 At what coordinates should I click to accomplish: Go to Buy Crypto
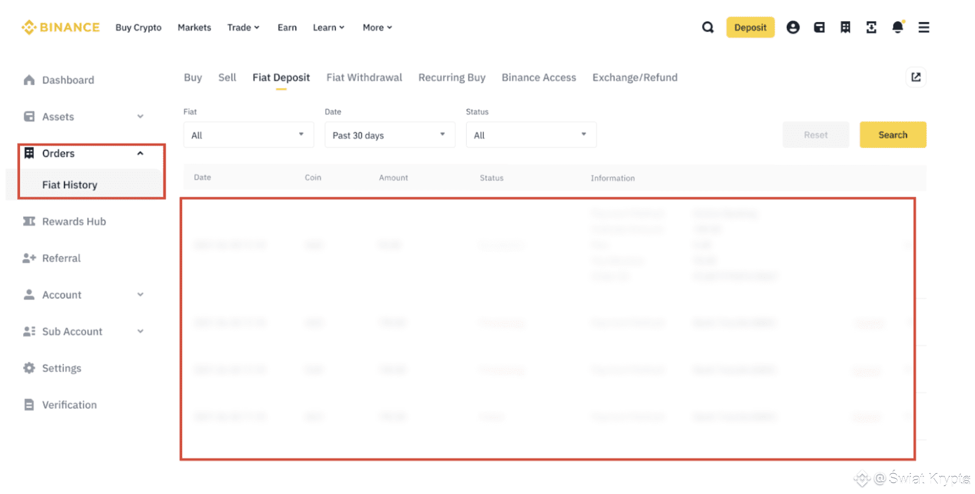pos(138,27)
